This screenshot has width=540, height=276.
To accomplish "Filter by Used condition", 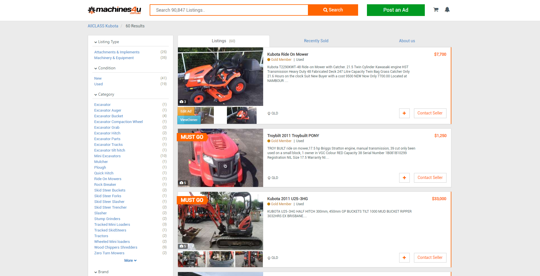I will tap(98, 84).
